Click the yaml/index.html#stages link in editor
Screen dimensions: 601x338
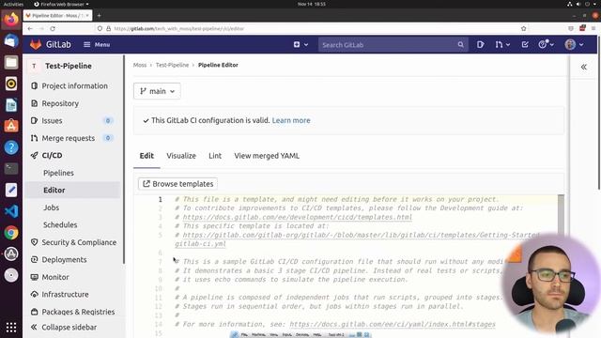(393, 324)
